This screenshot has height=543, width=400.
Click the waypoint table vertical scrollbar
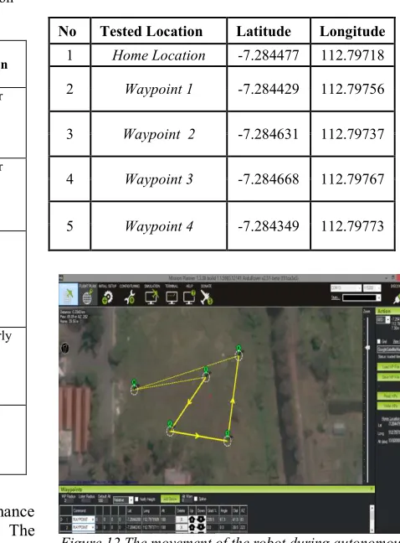(x=372, y=519)
